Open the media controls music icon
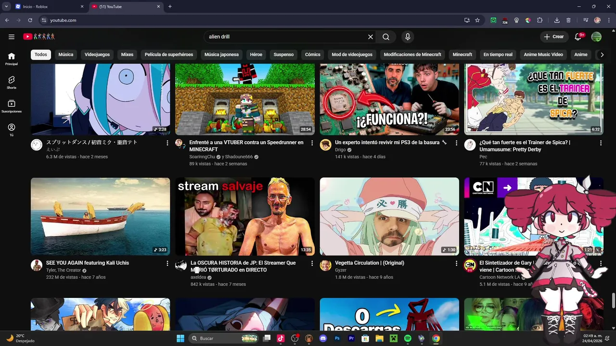Screen dimensions: 616x346 [586, 20]
